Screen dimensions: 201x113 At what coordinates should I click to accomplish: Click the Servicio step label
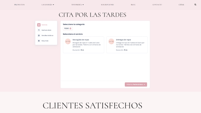44,25
